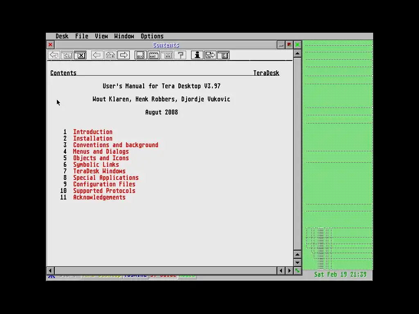This screenshot has width=419, height=314.
Task: Click the toolbar icon with the X box
Action: [x=81, y=55]
